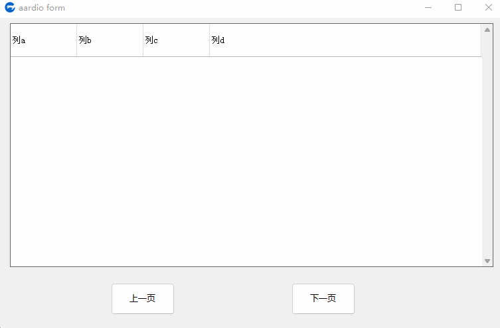Image resolution: width=500 pixels, height=328 pixels.
Task: Click the empty list view body area
Action: point(246,161)
